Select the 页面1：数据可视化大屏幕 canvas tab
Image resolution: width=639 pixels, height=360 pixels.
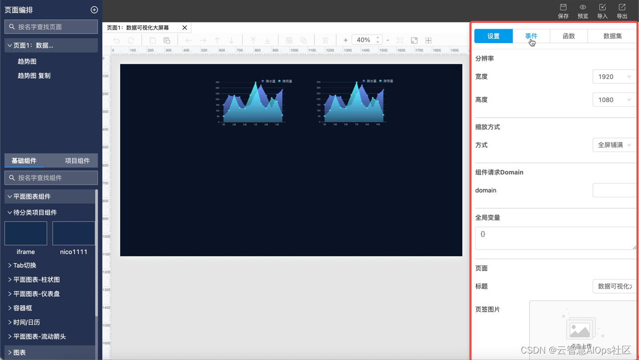pos(137,28)
